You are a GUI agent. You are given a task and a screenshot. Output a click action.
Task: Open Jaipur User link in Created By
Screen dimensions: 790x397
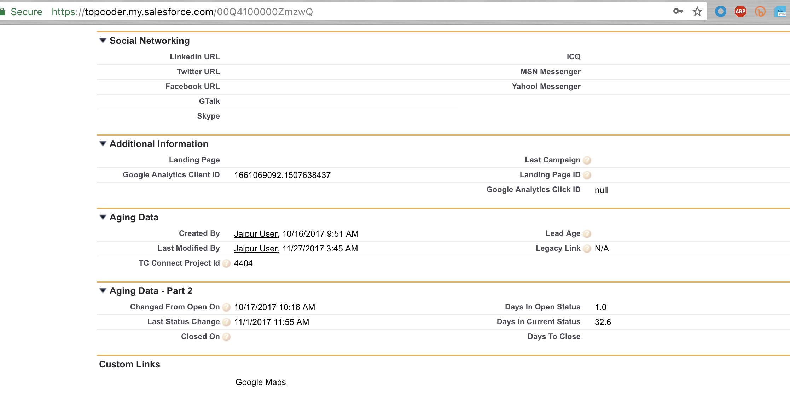coord(256,234)
